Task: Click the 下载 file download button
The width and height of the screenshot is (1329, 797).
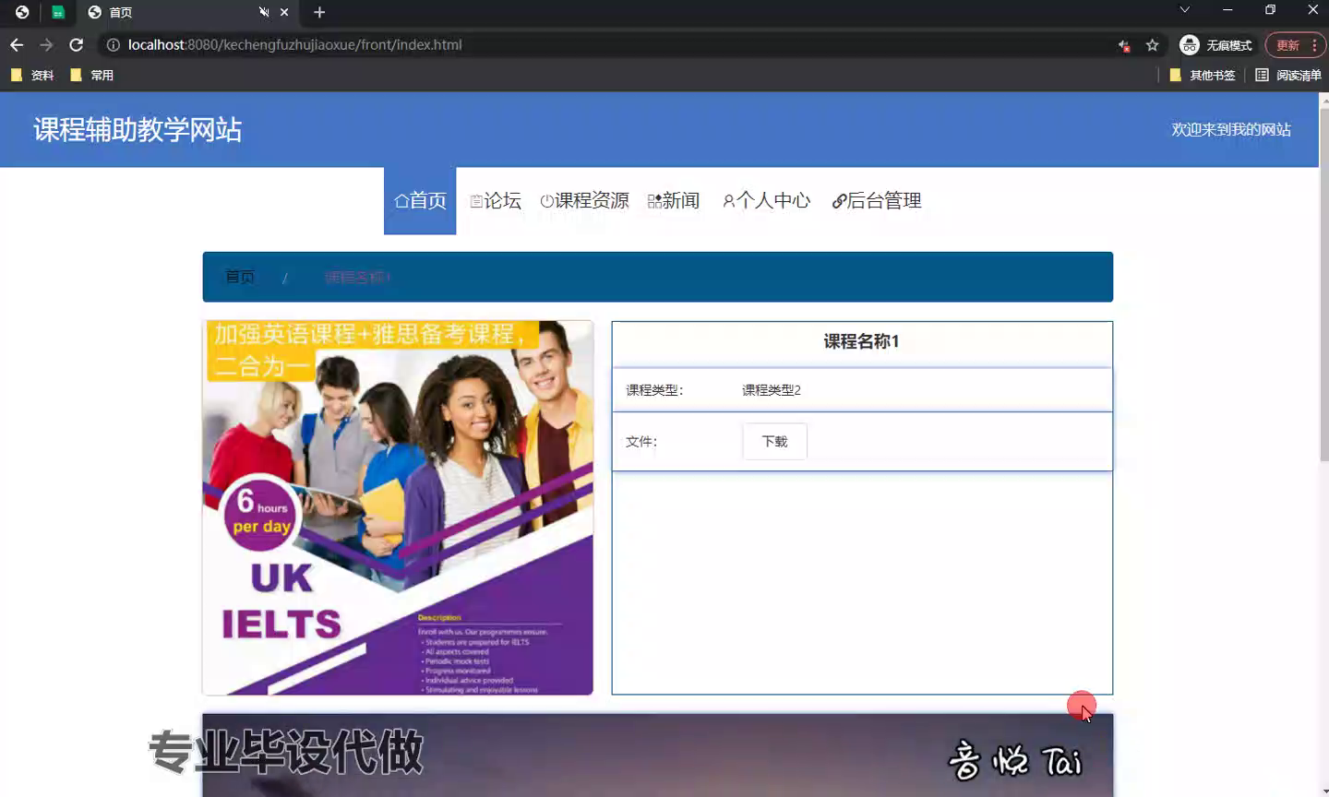Action: click(774, 441)
